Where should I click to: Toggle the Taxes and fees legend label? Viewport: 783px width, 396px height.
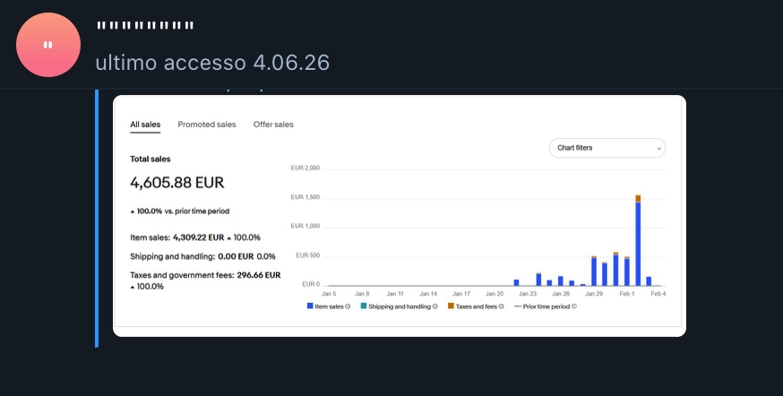pos(477,306)
